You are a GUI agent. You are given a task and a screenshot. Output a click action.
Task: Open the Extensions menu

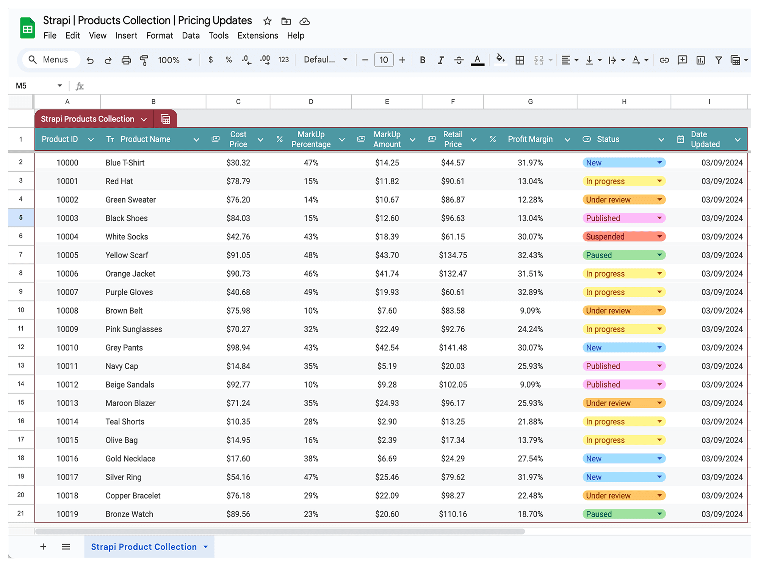pos(258,36)
